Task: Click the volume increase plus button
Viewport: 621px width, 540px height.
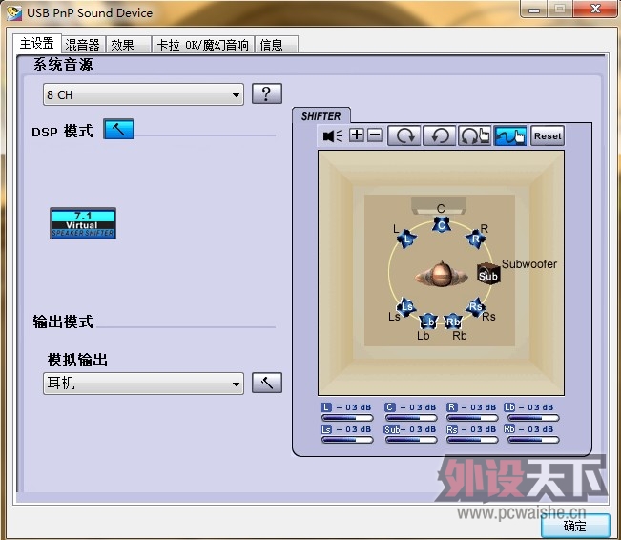Action: click(x=357, y=135)
